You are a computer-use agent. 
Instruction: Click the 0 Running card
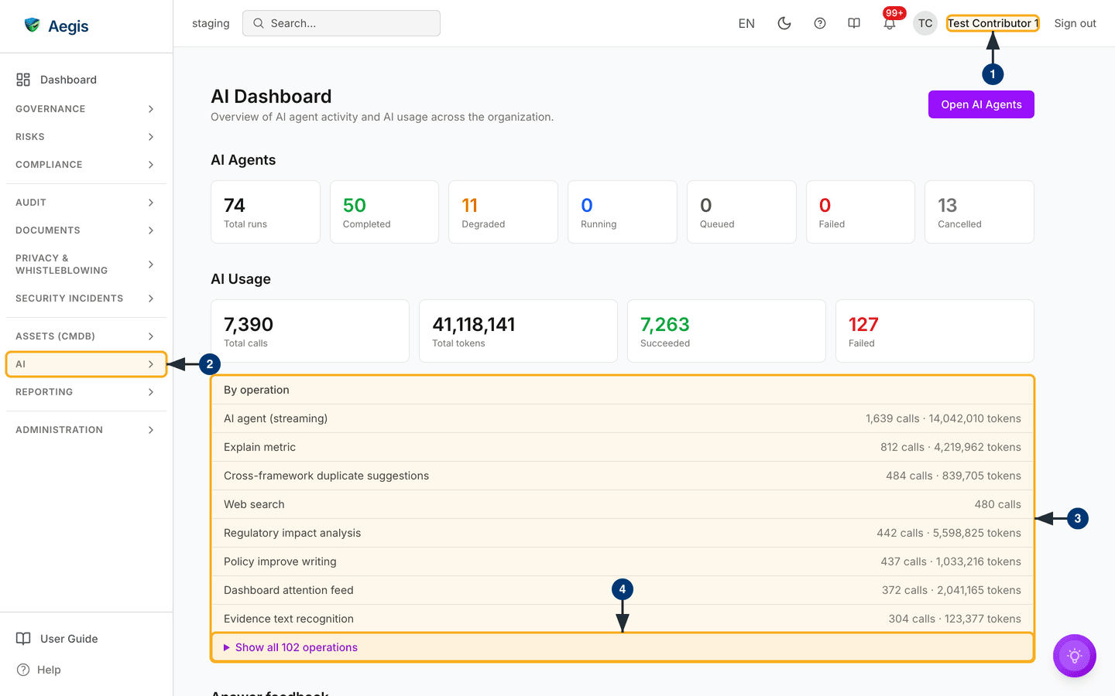pos(623,212)
